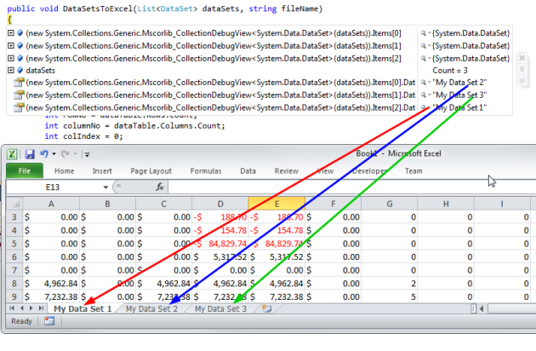The image size is (536, 351).
Task: Undo the last action in Excel
Action: (44, 154)
